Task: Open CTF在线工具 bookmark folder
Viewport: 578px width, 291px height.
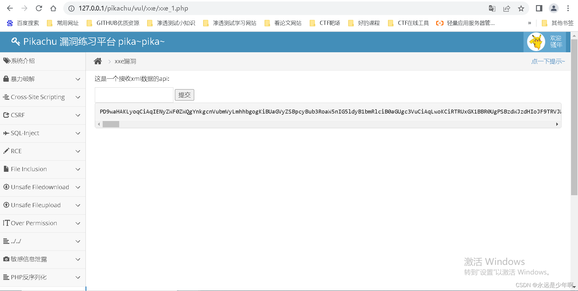Action: (409, 23)
